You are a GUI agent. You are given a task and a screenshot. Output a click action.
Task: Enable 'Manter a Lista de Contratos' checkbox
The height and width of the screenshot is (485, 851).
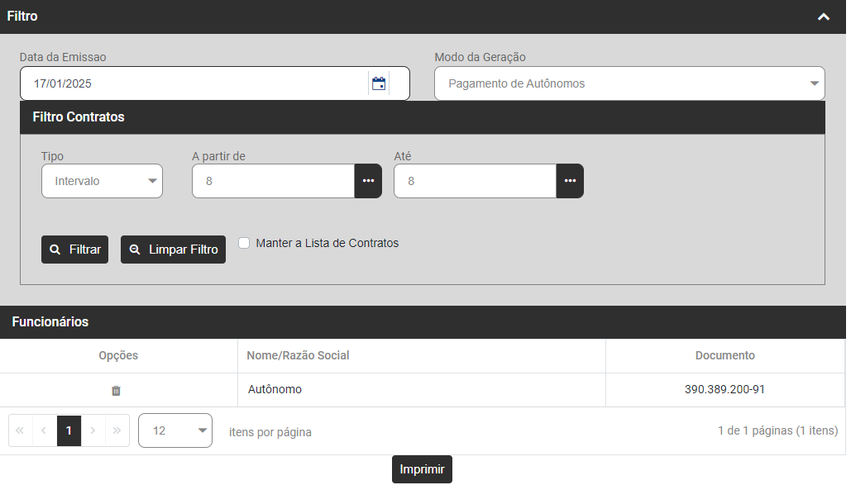click(x=244, y=243)
